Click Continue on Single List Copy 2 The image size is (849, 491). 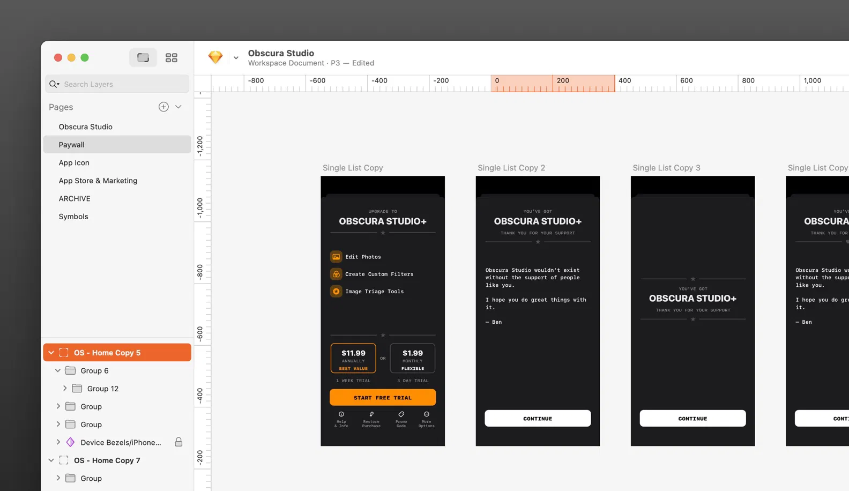click(538, 419)
